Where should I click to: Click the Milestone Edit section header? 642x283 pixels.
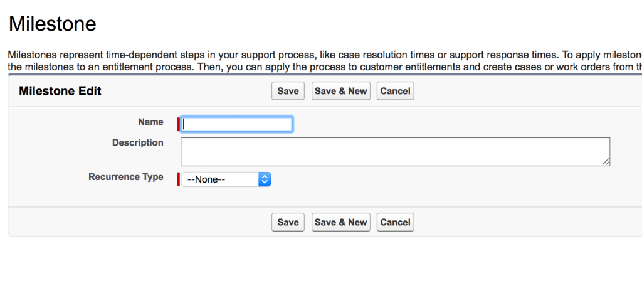click(x=60, y=91)
